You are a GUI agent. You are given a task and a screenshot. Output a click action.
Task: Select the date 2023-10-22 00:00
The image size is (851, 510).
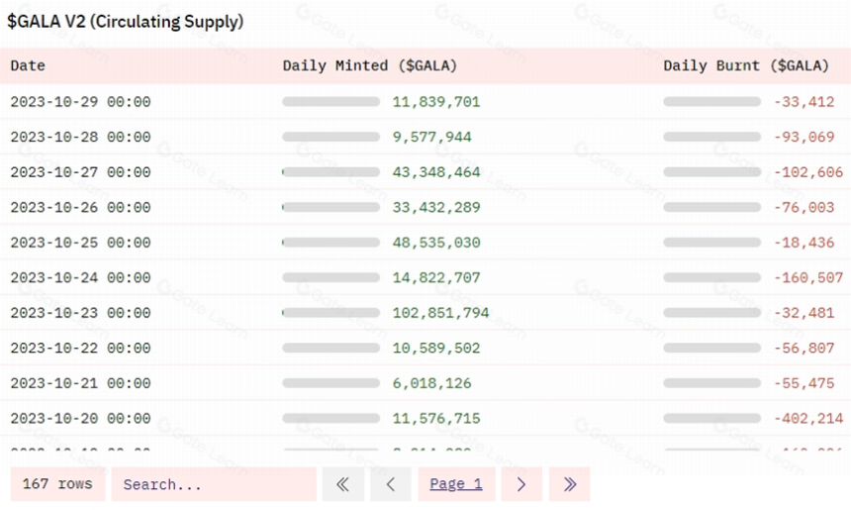click(x=80, y=349)
